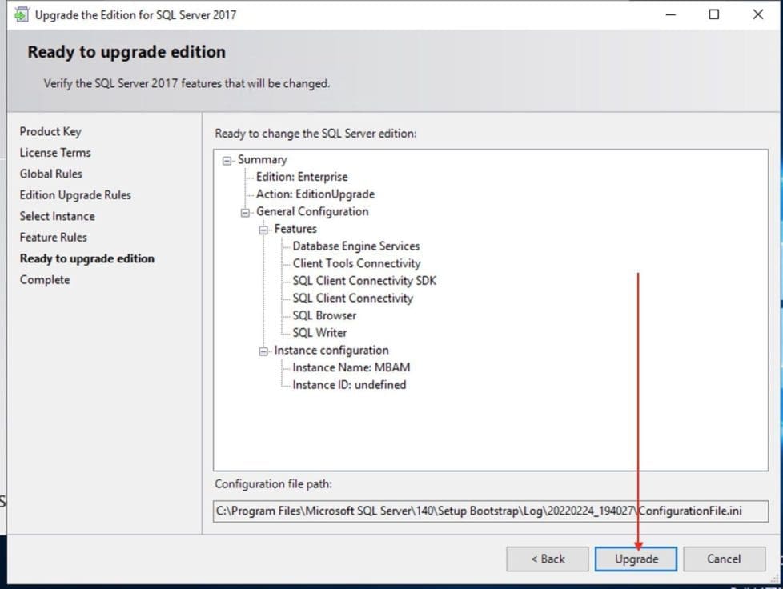Minimize the setup wizard window
Screen dimensions: 783x589
click(x=670, y=14)
